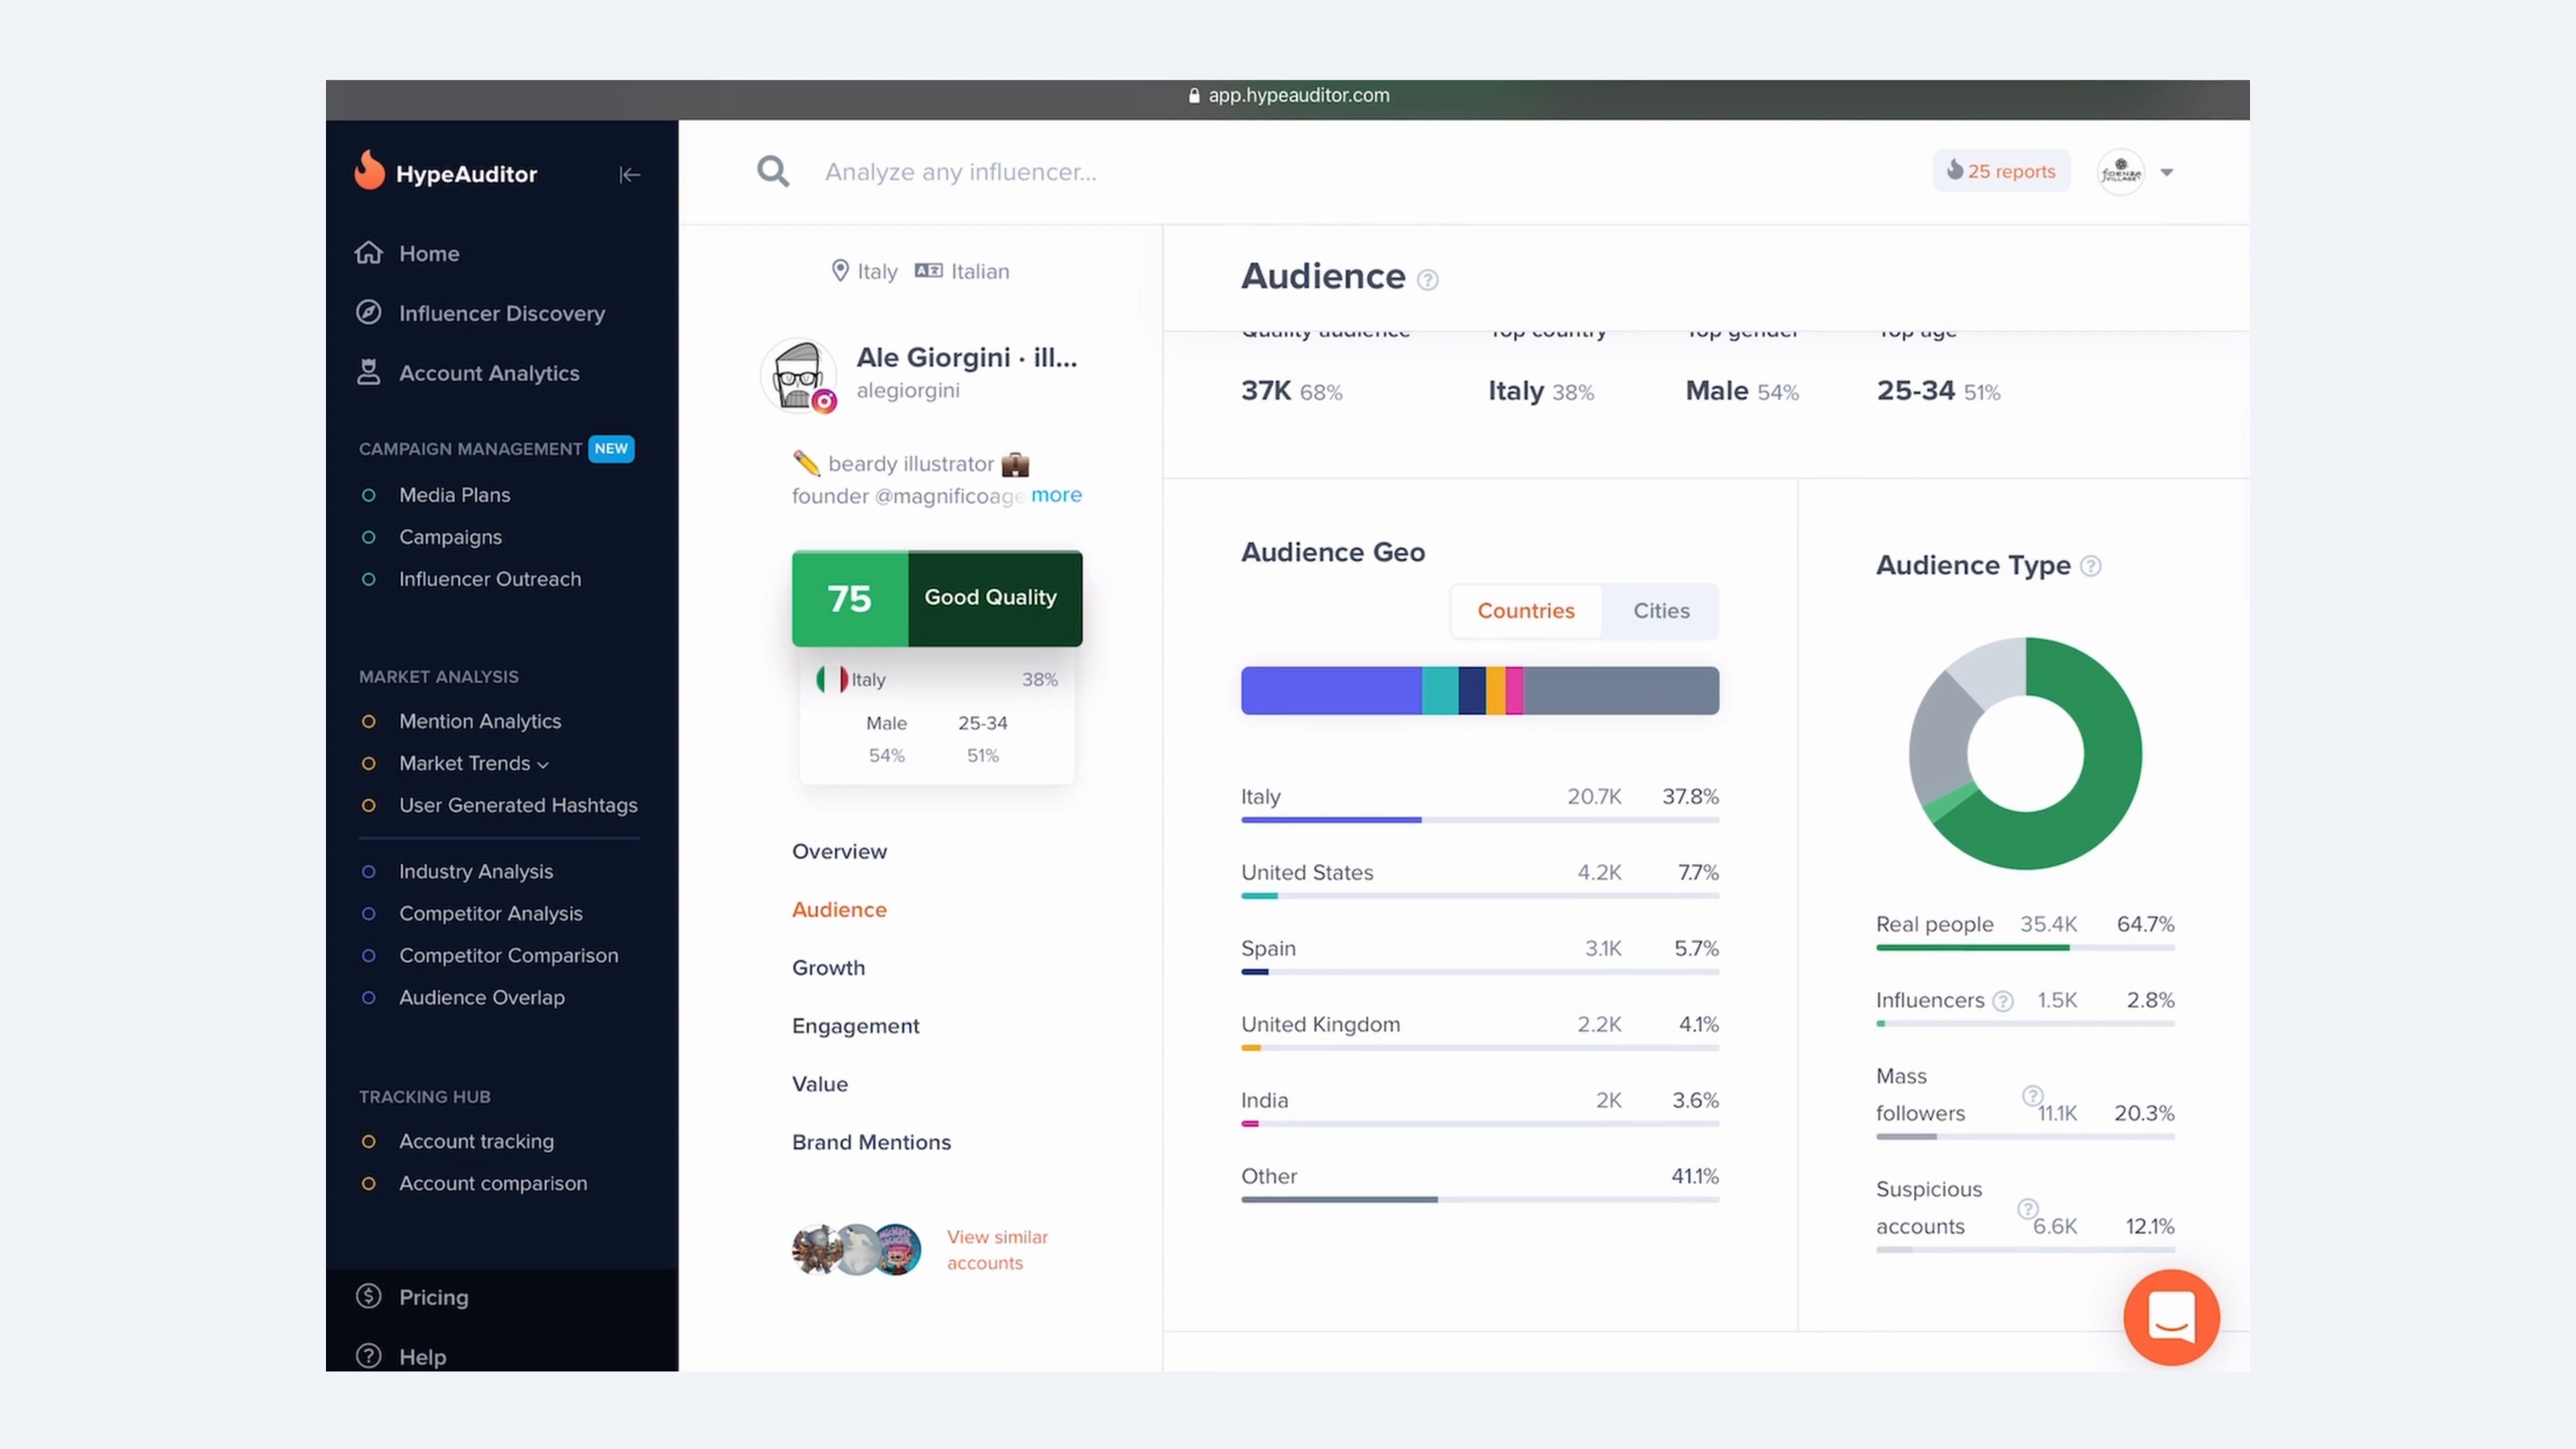
Task: Open the Overview section
Action: [839, 851]
